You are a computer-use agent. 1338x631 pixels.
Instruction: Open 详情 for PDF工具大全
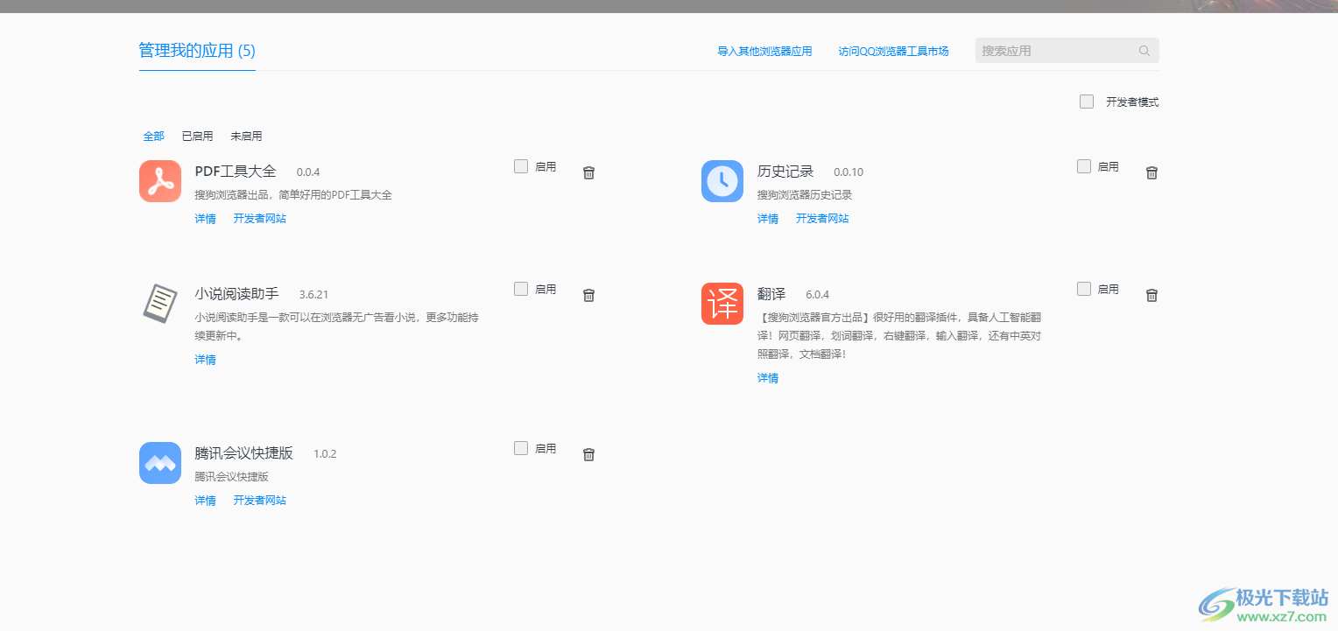(205, 219)
